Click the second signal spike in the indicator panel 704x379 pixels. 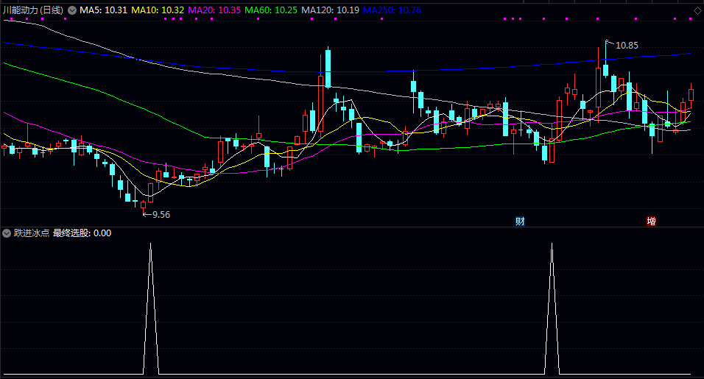tap(552, 308)
